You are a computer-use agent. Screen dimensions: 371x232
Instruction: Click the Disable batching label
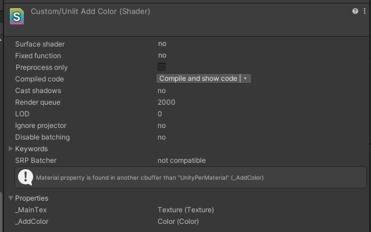coord(42,137)
